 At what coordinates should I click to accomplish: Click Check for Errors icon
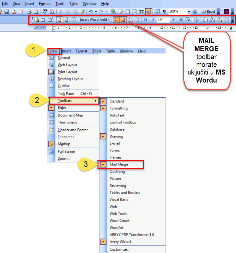[196, 20]
